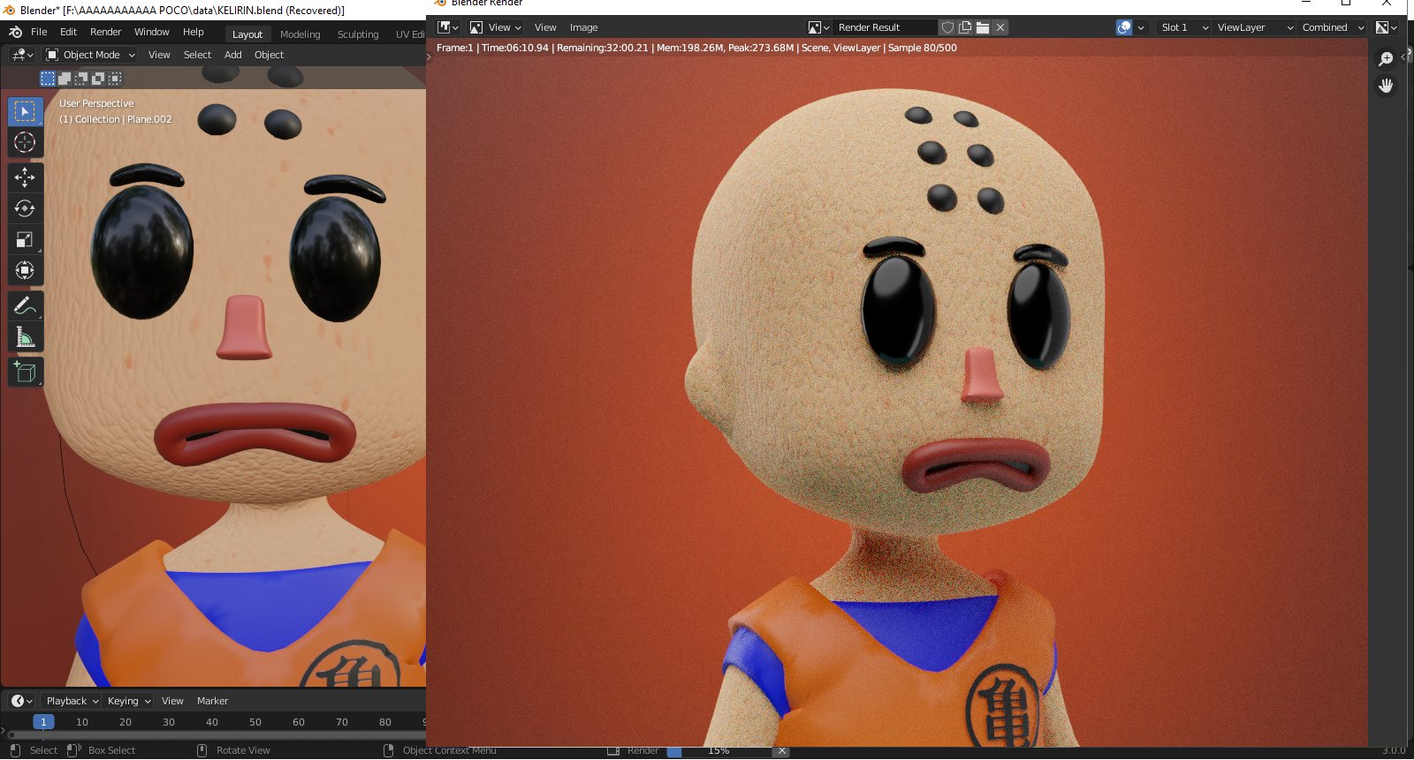The image size is (1414, 760).
Task: Open the Blender logo app menu
Action: tap(15, 32)
